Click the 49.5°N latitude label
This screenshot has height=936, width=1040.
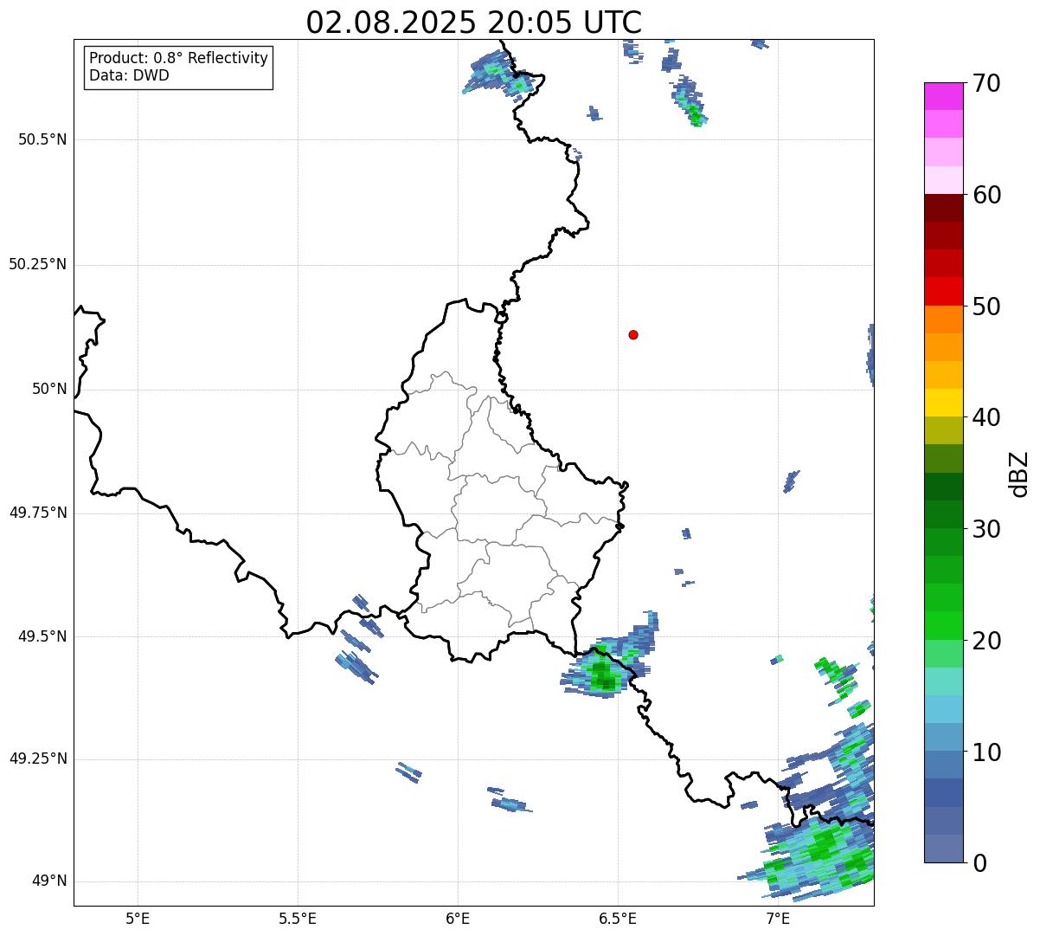42,636
